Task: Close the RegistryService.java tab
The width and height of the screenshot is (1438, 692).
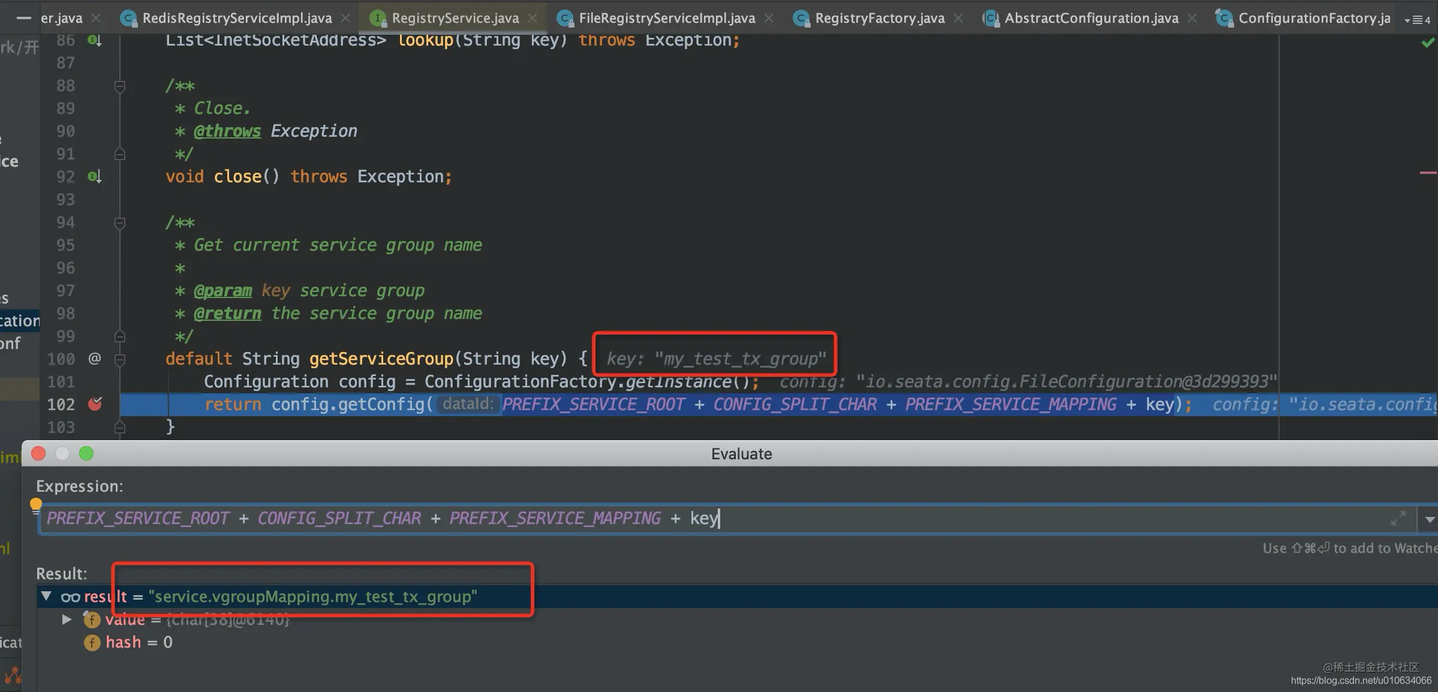Action: tap(533, 19)
